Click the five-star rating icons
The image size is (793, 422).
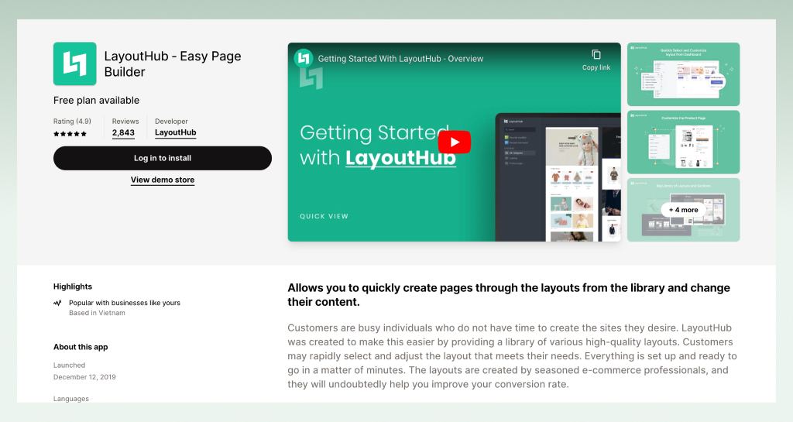[70, 134]
